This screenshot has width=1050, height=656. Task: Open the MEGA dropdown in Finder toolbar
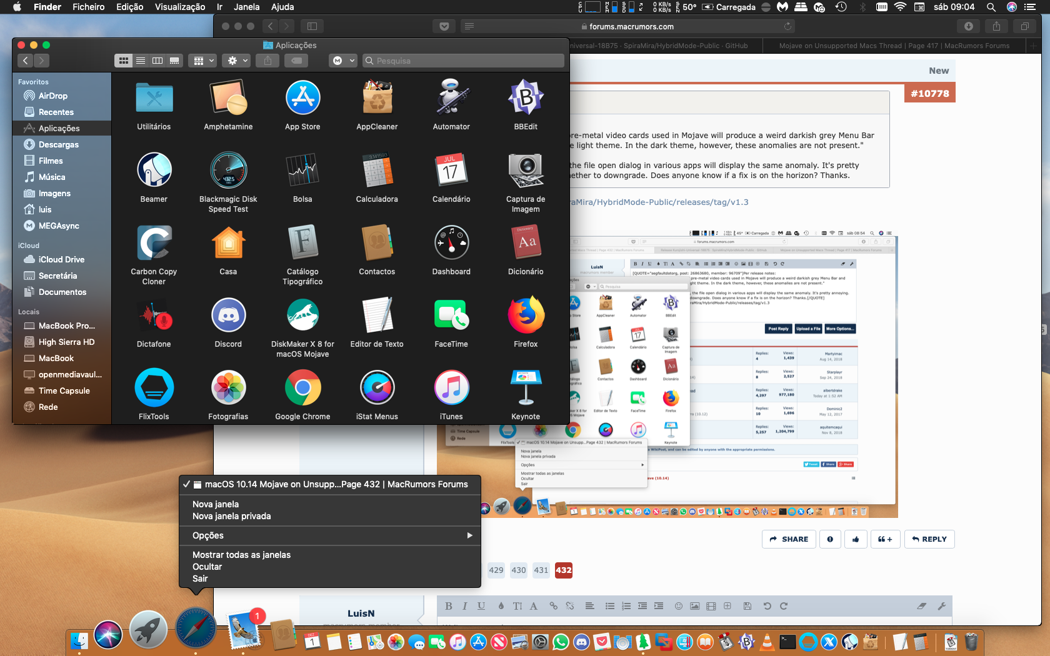(344, 61)
